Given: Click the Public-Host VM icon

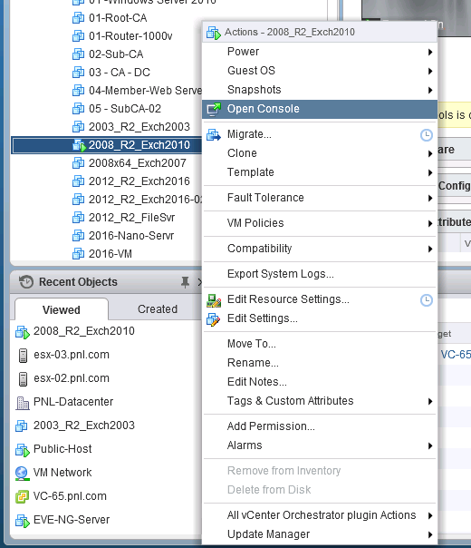Looking at the screenshot, I should point(23,450).
